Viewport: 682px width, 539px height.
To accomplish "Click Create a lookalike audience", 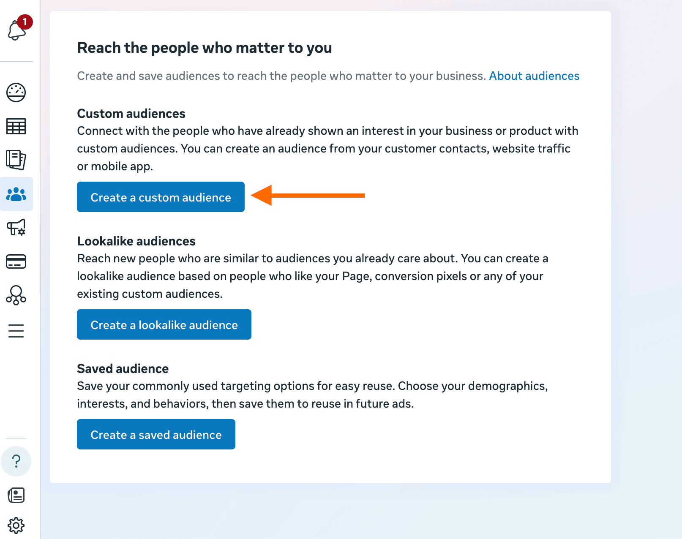I will click(x=164, y=324).
